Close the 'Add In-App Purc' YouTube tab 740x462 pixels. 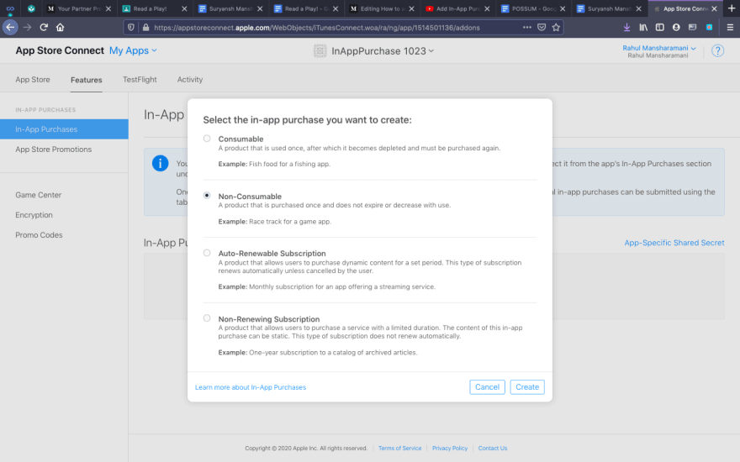(487, 8)
